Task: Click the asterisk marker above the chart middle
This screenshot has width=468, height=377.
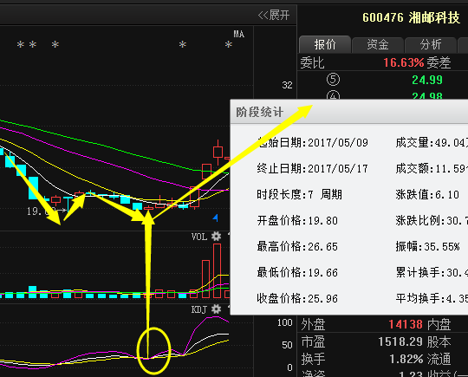Action: tap(183, 45)
